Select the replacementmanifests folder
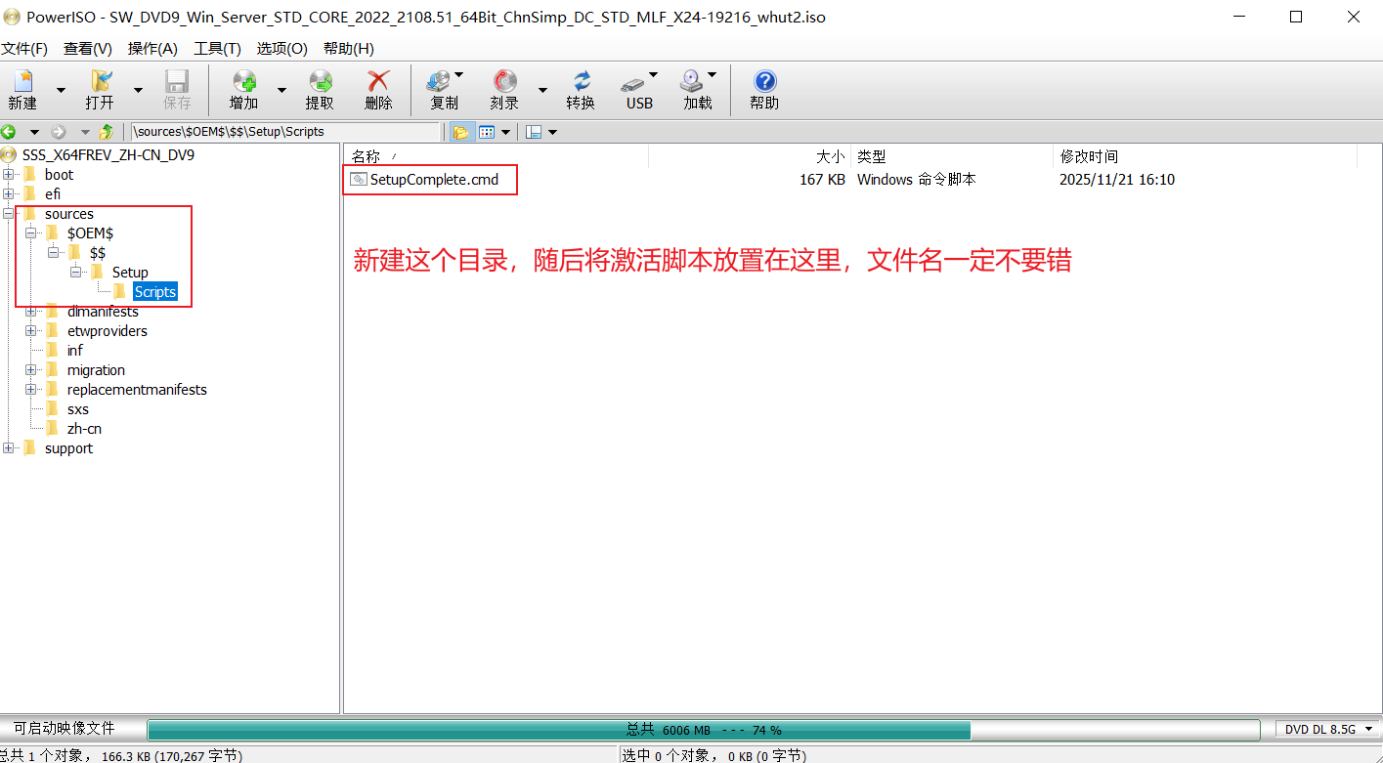The width and height of the screenshot is (1383, 763). coord(137,390)
